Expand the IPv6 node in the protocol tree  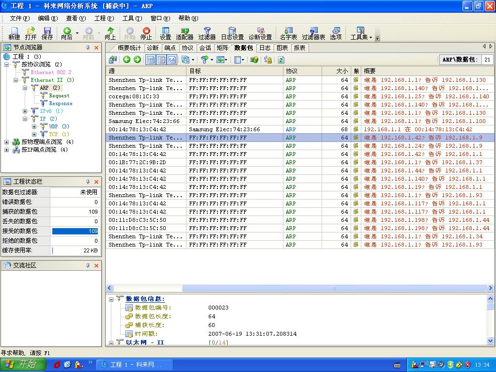(25, 111)
